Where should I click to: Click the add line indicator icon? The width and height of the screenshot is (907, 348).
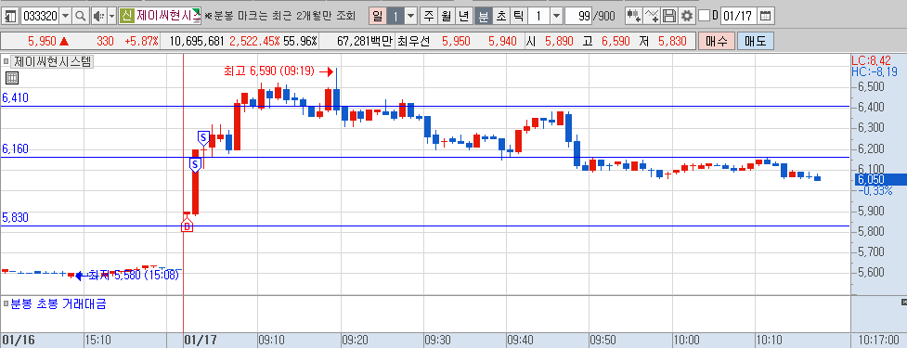pos(652,16)
